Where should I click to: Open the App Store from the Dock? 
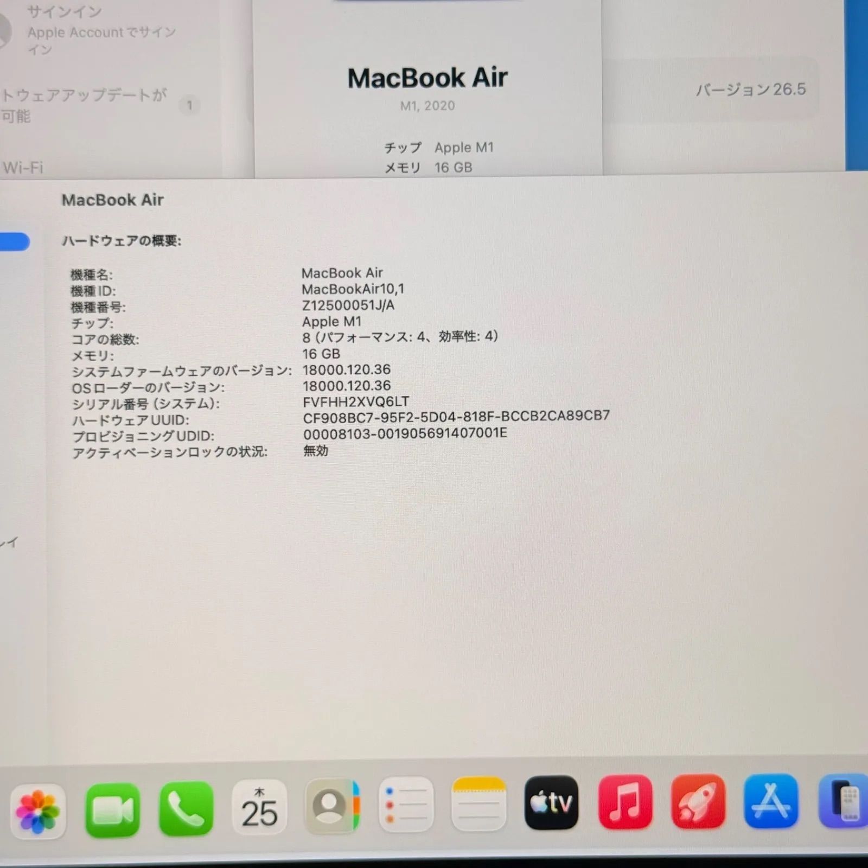point(771,801)
